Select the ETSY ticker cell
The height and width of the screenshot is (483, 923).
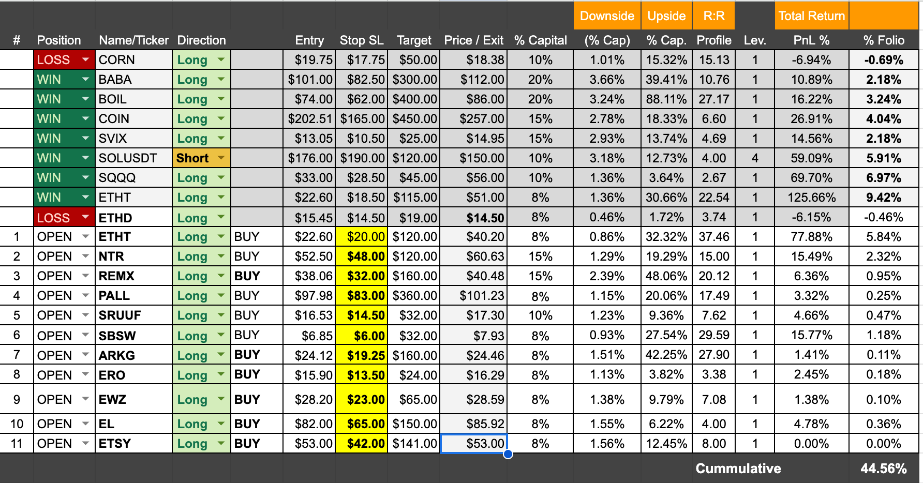(x=133, y=444)
